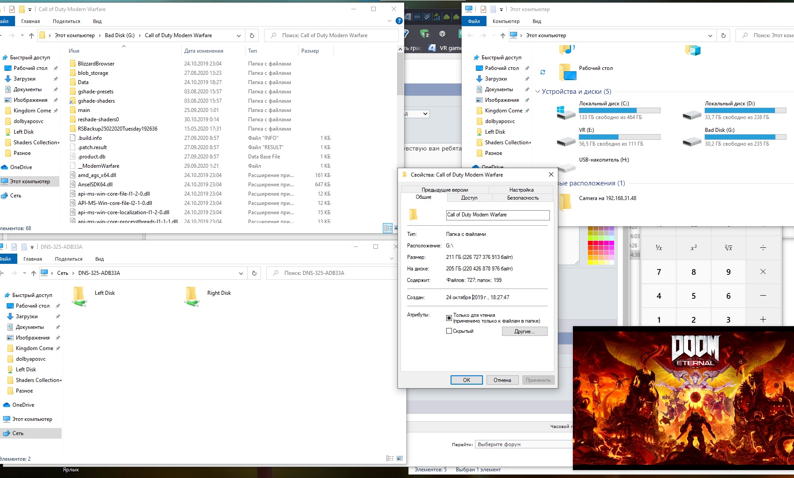
Task: Open Главная tab in Call of Duty window
Action: pos(31,21)
